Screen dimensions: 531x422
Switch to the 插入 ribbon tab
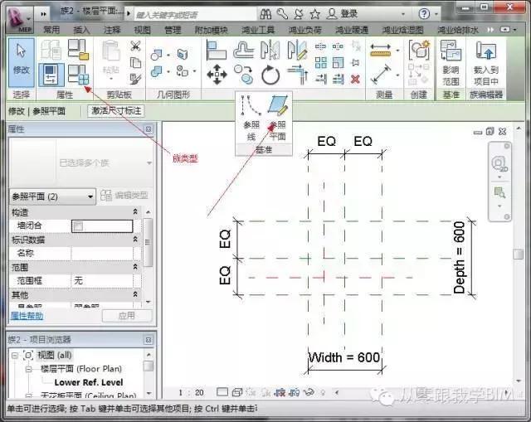tap(82, 29)
